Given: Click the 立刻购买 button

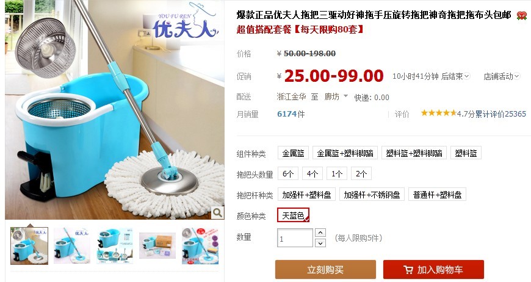Looking at the screenshot, I should (325, 269).
